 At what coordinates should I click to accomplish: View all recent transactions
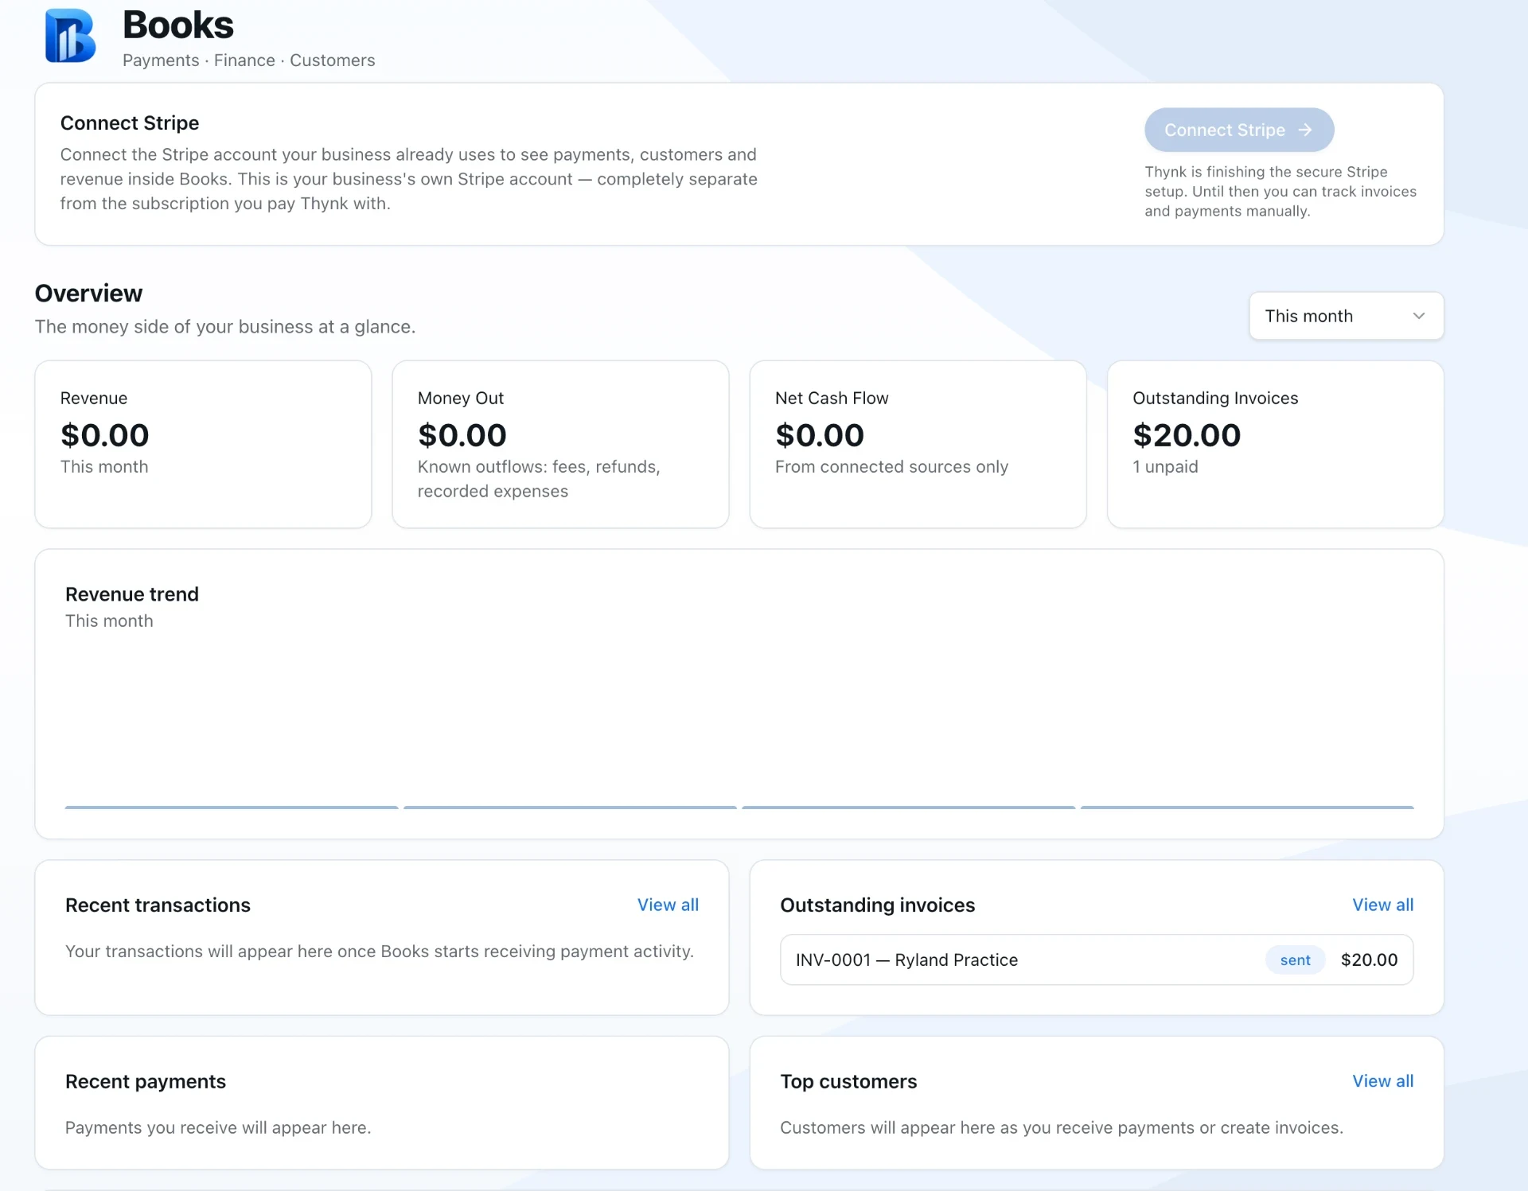point(668,905)
